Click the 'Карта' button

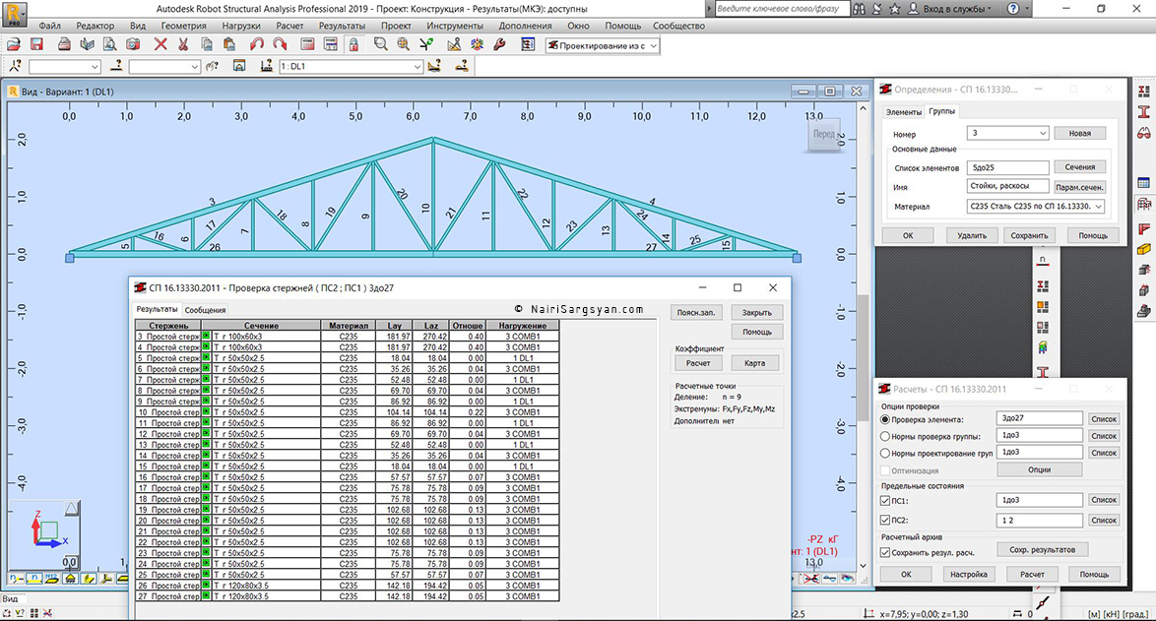[754, 363]
